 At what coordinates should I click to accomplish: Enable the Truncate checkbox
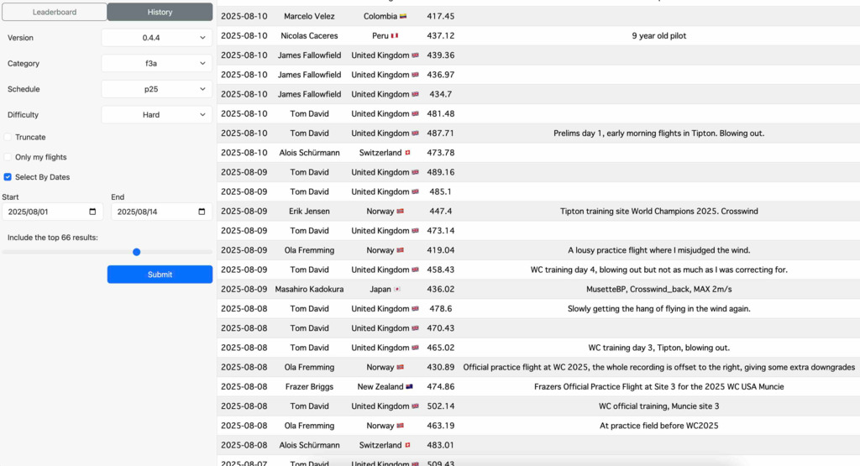8,137
